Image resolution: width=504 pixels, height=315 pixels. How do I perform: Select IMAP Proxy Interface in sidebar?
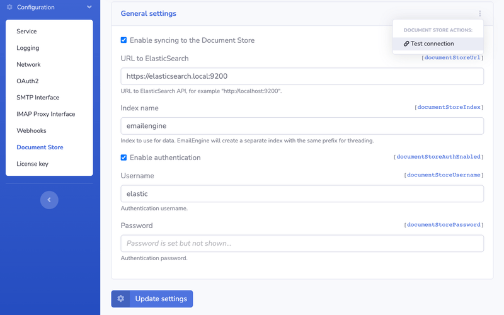(x=45, y=114)
